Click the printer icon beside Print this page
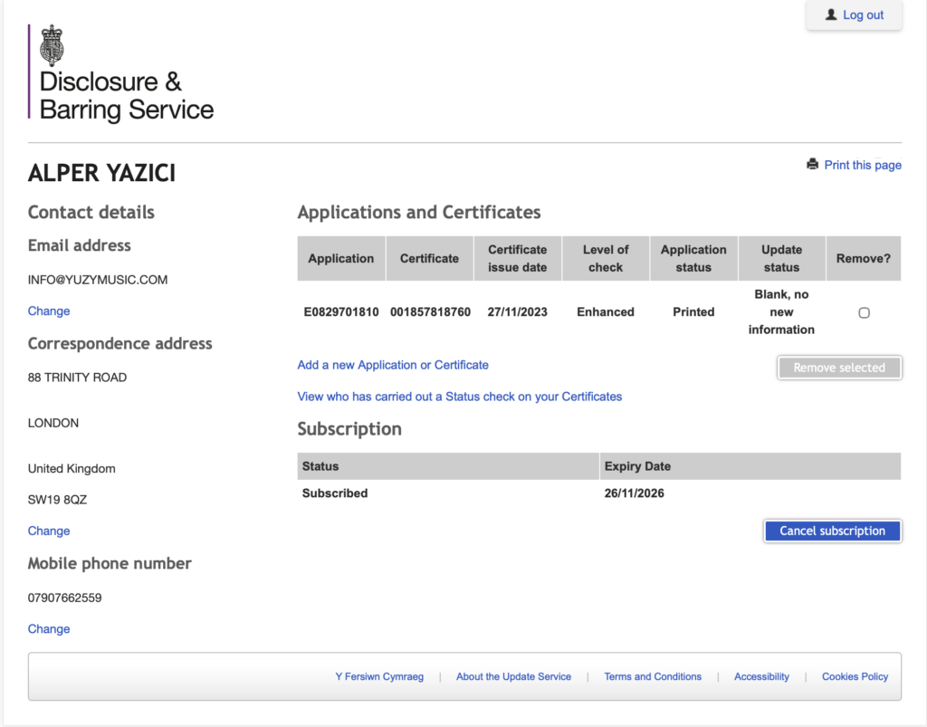Screen dimensions: 927x727 coord(813,164)
